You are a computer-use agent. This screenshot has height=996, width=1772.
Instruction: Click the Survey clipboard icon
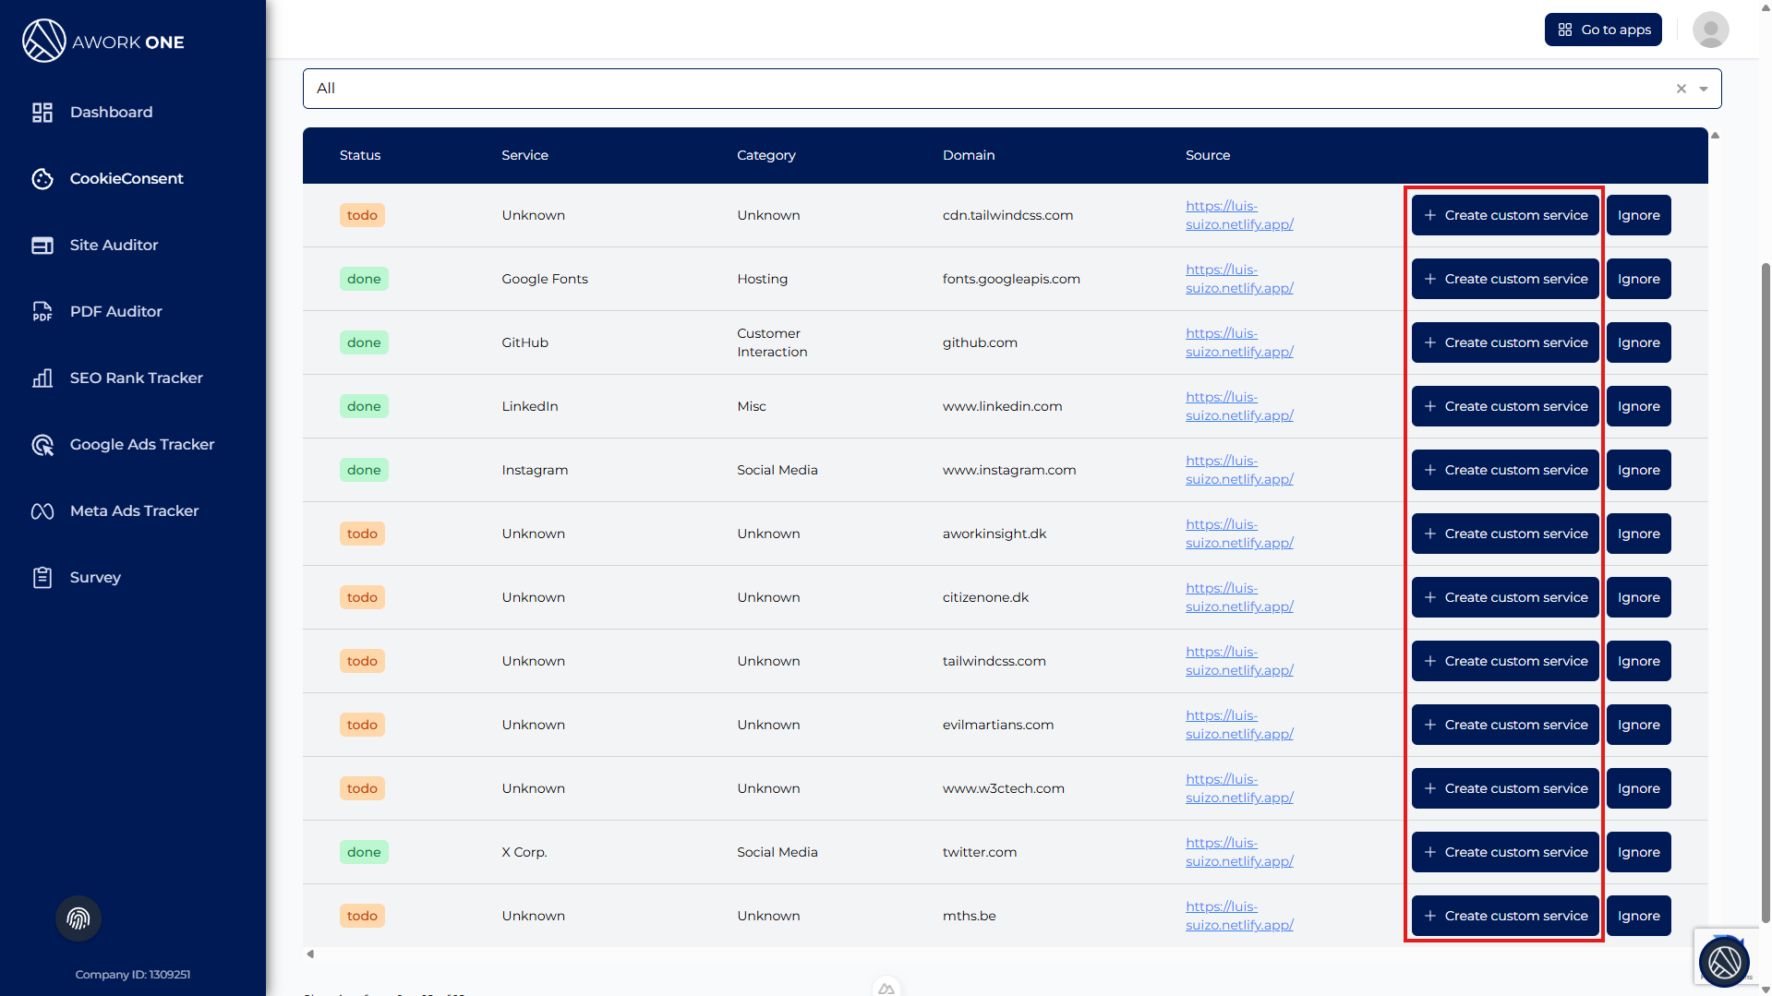click(x=42, y=578)
